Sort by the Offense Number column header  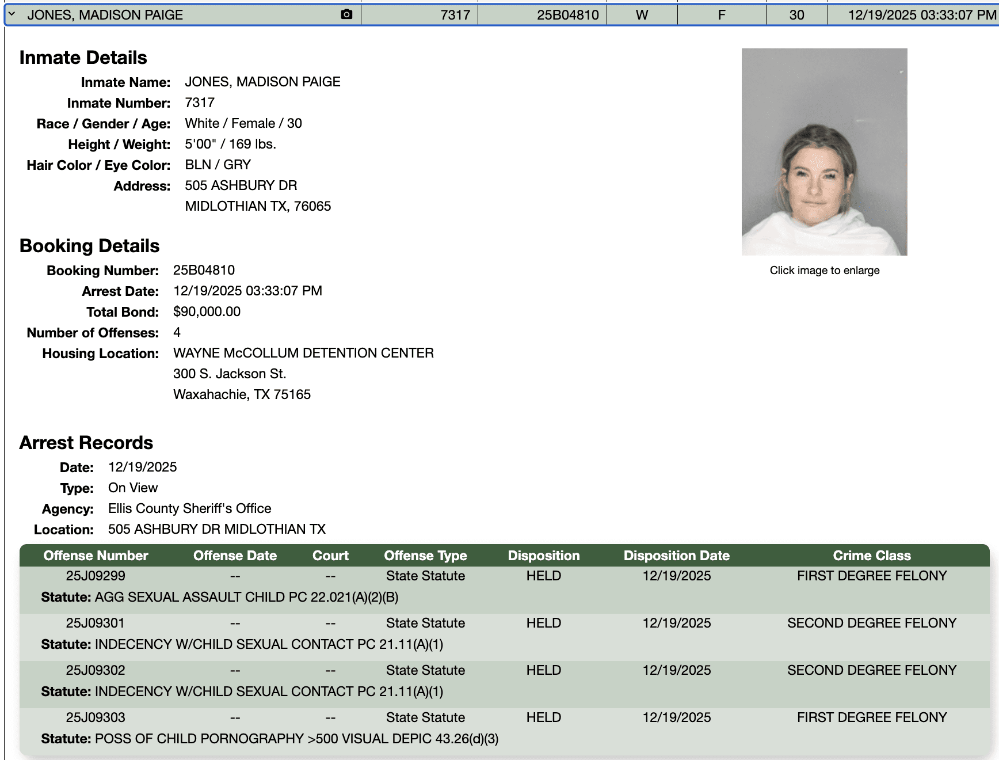click(96, 555)
